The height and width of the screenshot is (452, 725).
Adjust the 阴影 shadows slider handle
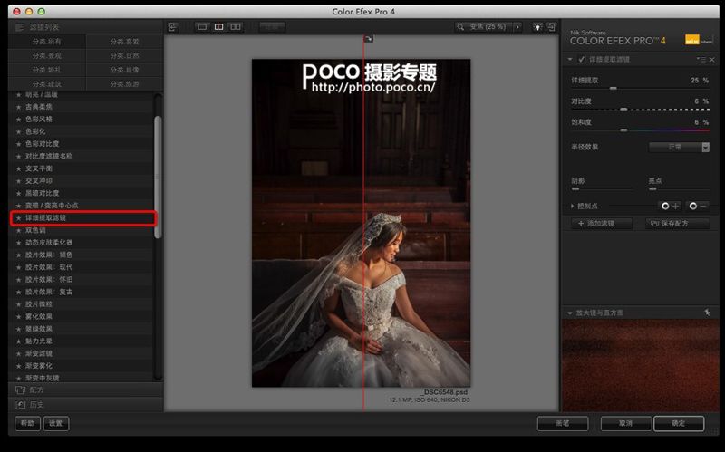[575, 189]
